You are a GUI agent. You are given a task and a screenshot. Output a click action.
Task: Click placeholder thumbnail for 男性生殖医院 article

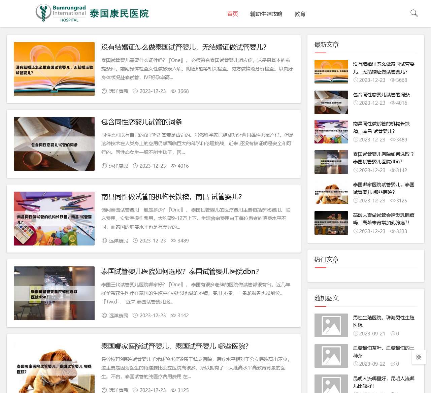click(x=331, y=325)
